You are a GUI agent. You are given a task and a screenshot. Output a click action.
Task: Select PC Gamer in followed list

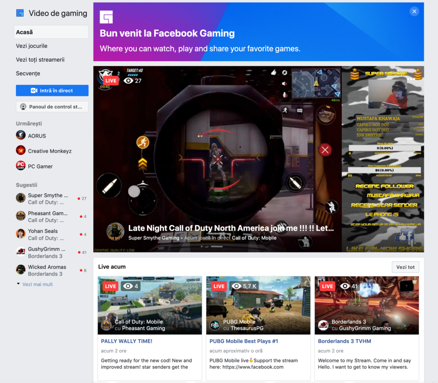40,166
